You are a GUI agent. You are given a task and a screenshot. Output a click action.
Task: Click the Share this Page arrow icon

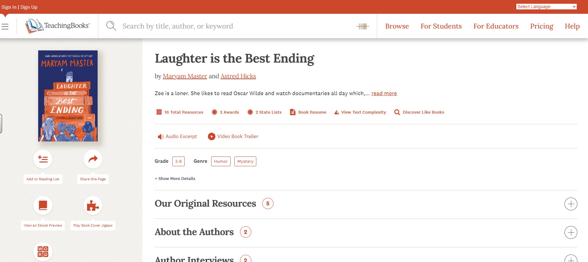(x=93, y=159)
